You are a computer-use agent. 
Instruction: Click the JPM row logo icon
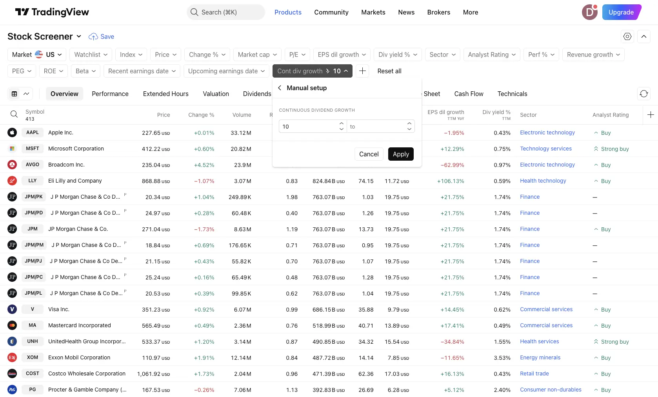point(12,229)
